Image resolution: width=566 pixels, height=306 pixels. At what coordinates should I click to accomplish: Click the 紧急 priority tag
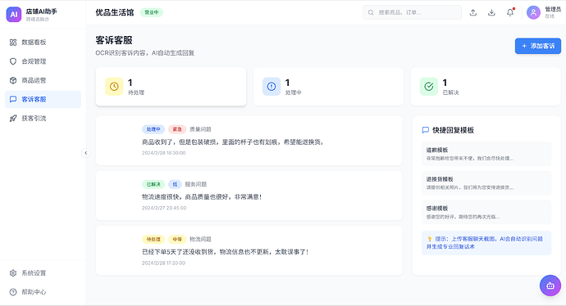177,129
